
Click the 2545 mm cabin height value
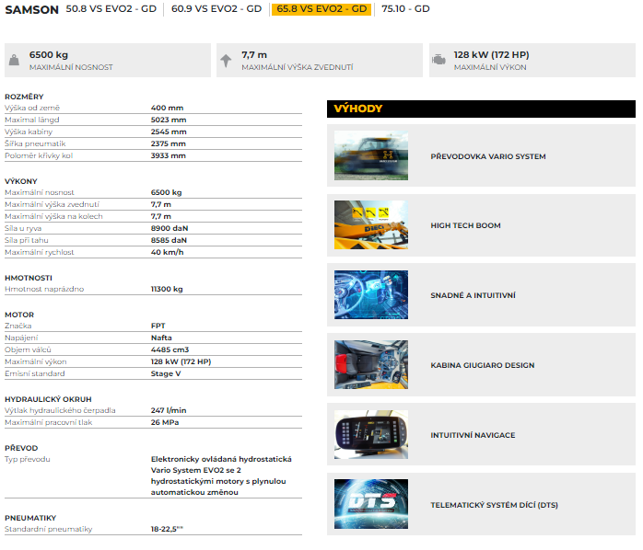169,132
